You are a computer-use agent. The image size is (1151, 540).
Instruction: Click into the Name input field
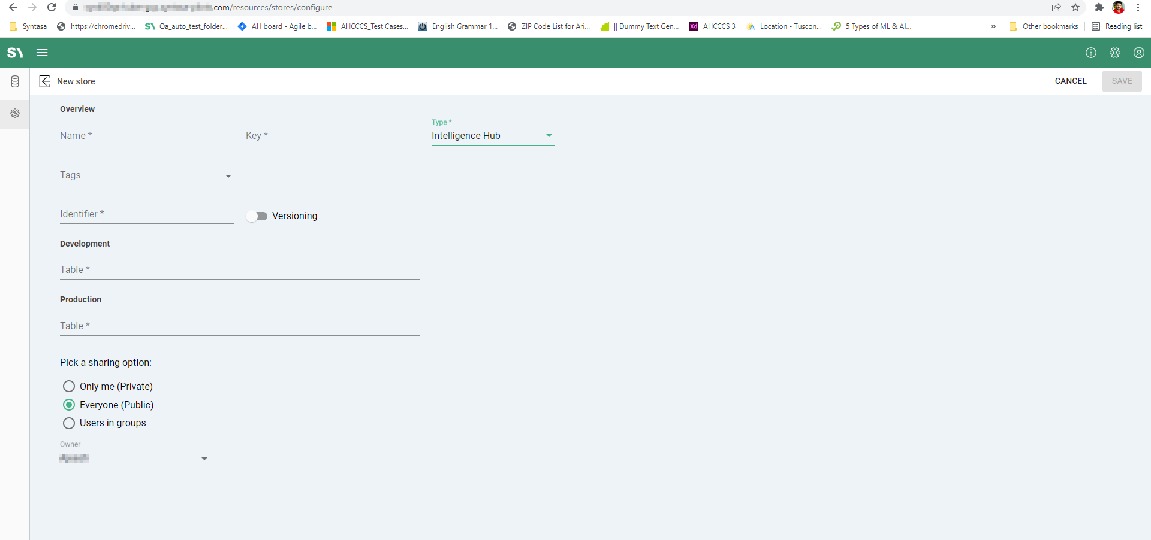click(146, 136)
